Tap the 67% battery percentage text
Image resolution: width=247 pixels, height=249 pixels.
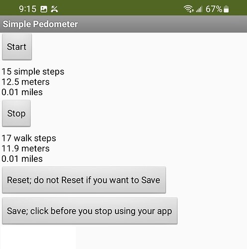pos(214,9)
